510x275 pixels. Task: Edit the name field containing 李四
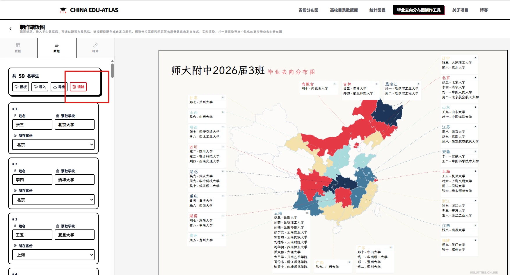(32, 180)
